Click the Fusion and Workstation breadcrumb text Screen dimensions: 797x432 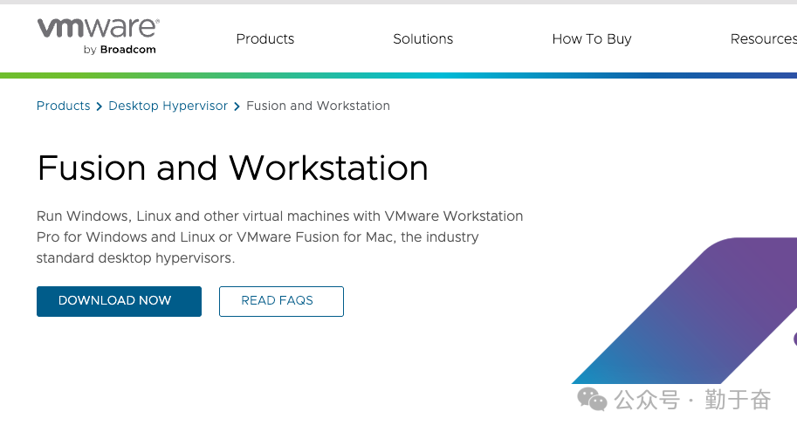pos(319,106)
